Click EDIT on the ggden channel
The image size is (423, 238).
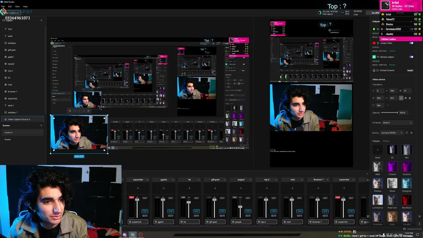coord(171,198)
